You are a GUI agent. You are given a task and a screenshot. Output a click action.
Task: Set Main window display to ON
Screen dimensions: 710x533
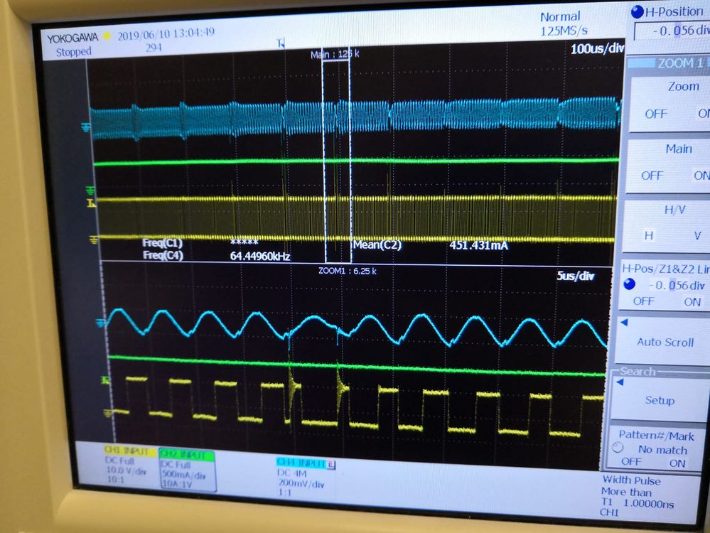tap(701, 176)
